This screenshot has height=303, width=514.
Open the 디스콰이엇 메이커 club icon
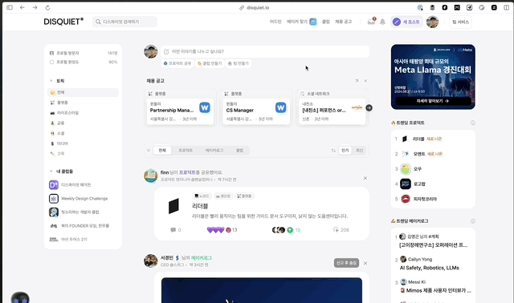(x=54, y=185)
